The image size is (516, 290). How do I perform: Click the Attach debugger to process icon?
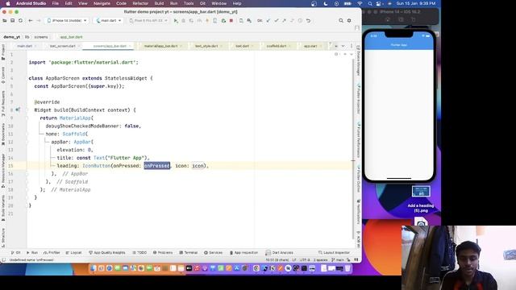(x=223, y=20)
